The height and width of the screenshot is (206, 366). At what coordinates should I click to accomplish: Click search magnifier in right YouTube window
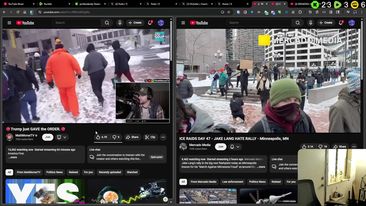(x=298, y=23)
